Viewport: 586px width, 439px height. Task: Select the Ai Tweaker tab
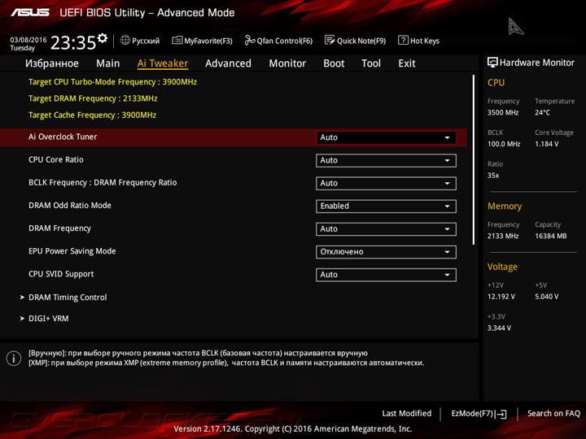(x=163, y=63)
